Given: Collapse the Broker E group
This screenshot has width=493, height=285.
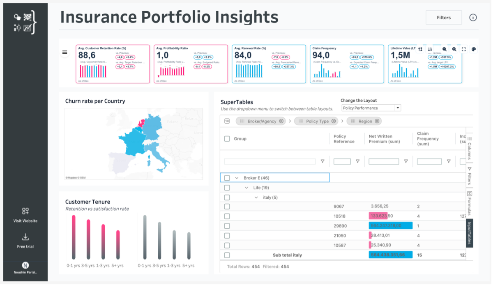Looking at the screenshot, I should coord(237,177).
